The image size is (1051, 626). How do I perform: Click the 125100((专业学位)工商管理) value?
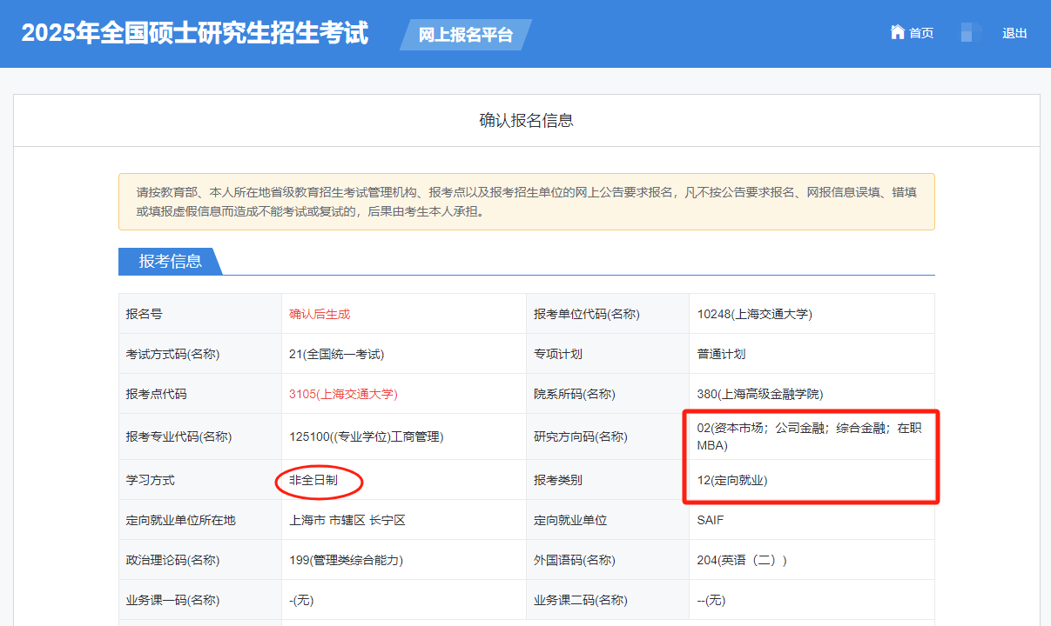367,436
